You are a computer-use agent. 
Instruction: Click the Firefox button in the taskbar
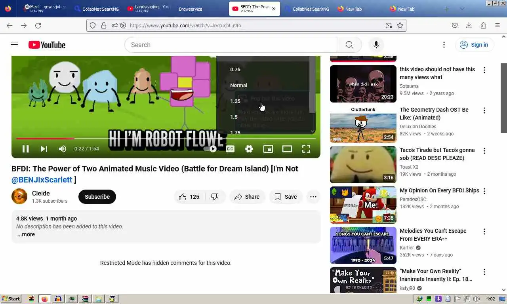pyautogui.click(x=44, y=299)
